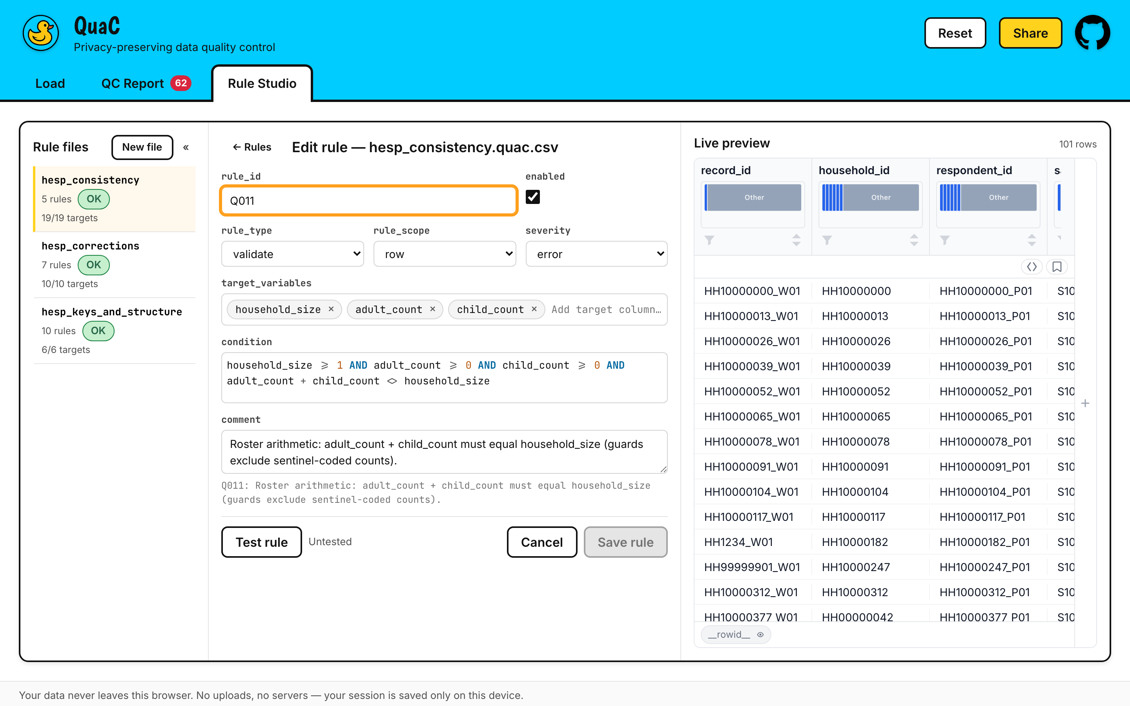Click the household_id histogram bar

tap(870, 198)
